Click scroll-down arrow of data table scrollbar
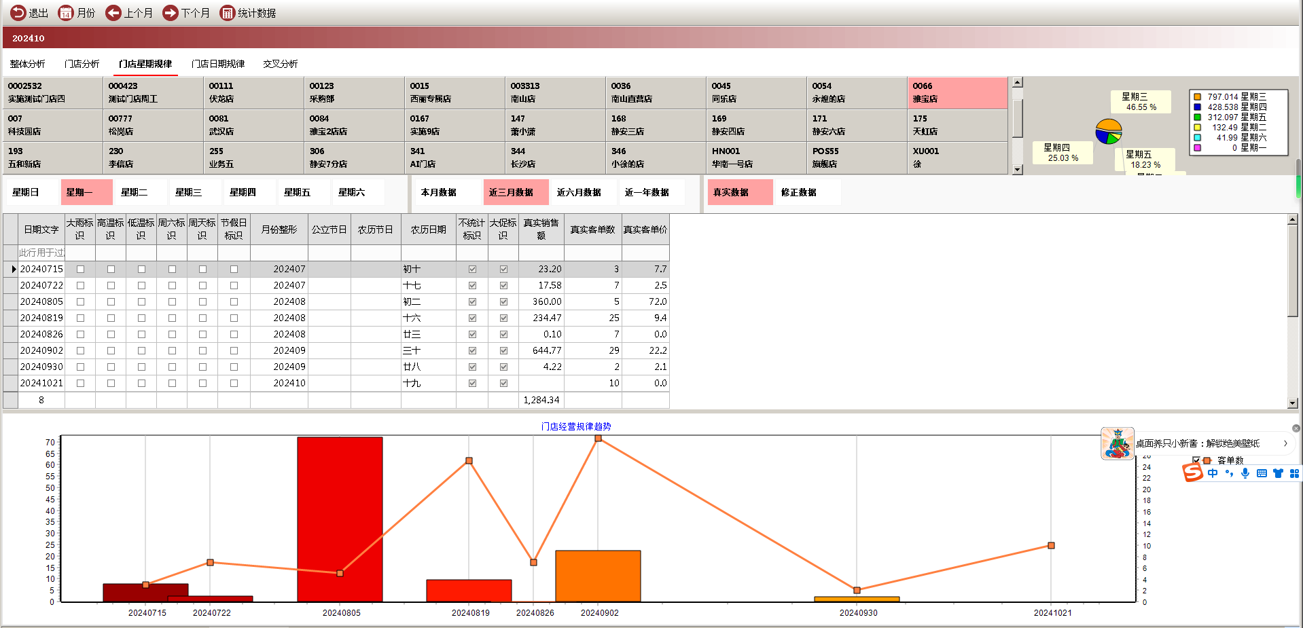This screenshot has height=628, width=1303. coord(1293,403)
